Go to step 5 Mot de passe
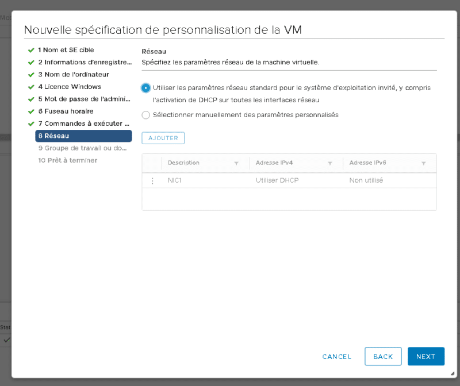The width and height of the screenshot is (460, 386). click(x=83, y=99)
